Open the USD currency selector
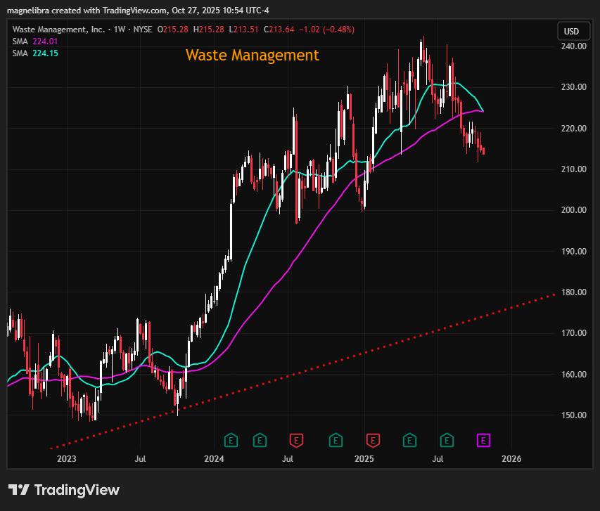600x511 pixels. coord(573,31)
